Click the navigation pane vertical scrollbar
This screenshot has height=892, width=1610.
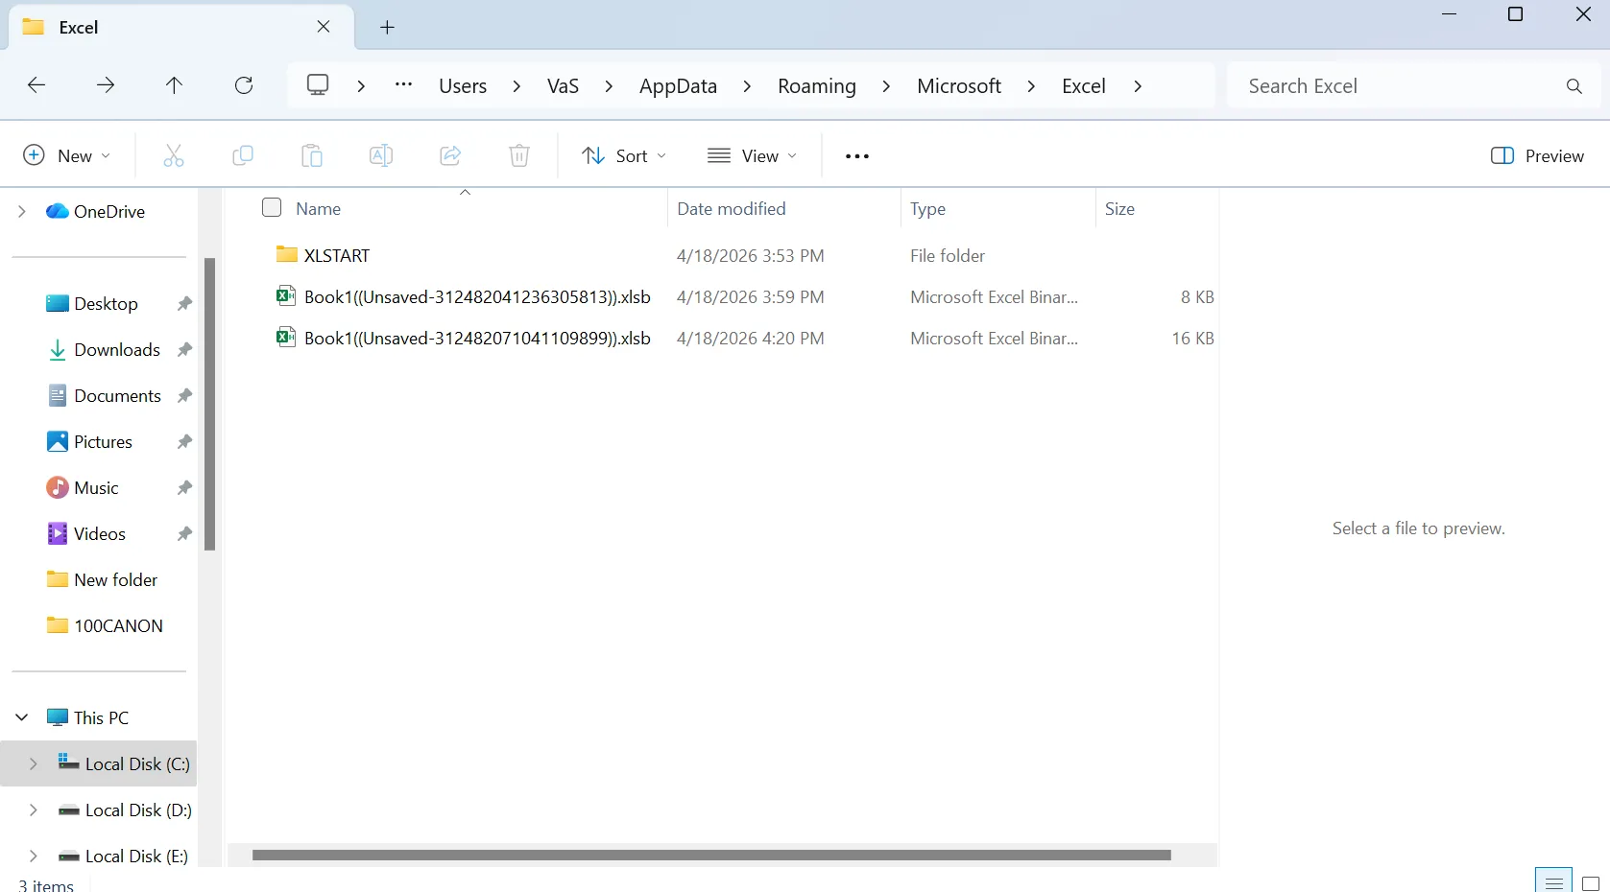coord(209,404)
